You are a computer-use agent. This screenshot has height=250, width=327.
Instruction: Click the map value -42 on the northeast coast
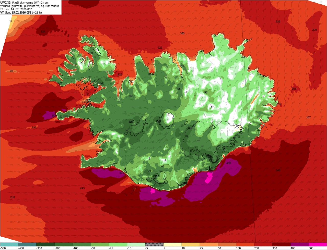(x=202, y=51)
